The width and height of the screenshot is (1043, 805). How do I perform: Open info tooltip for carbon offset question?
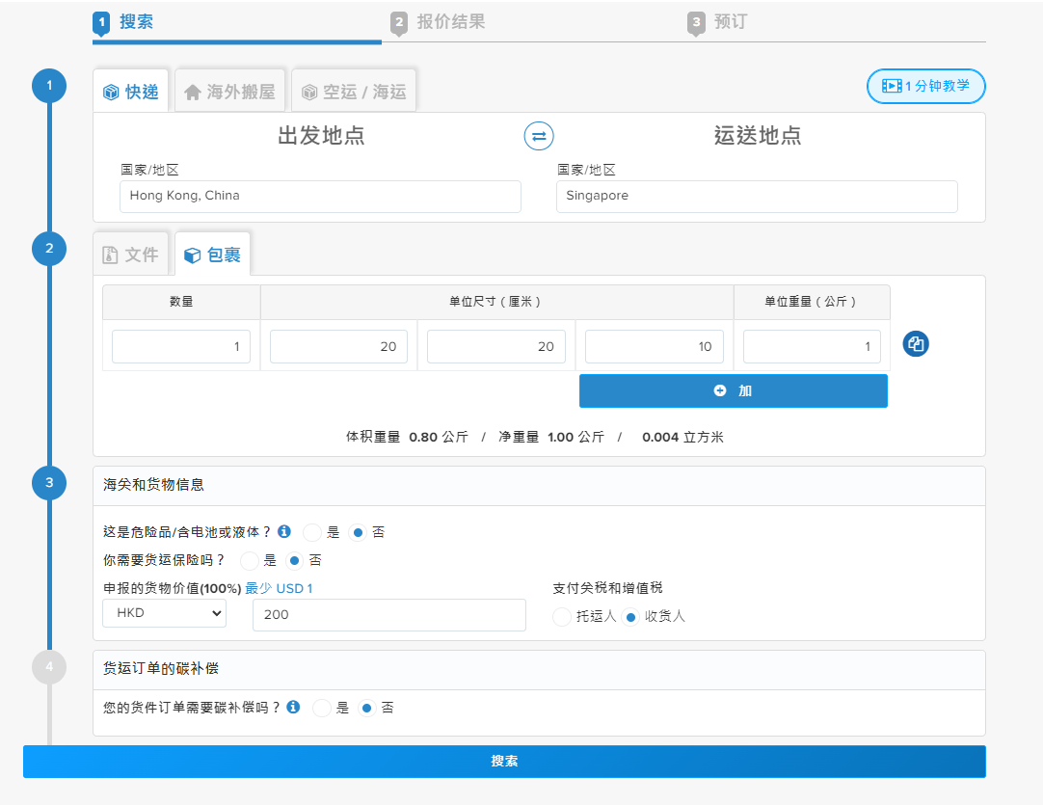click(x=293, y=708)
